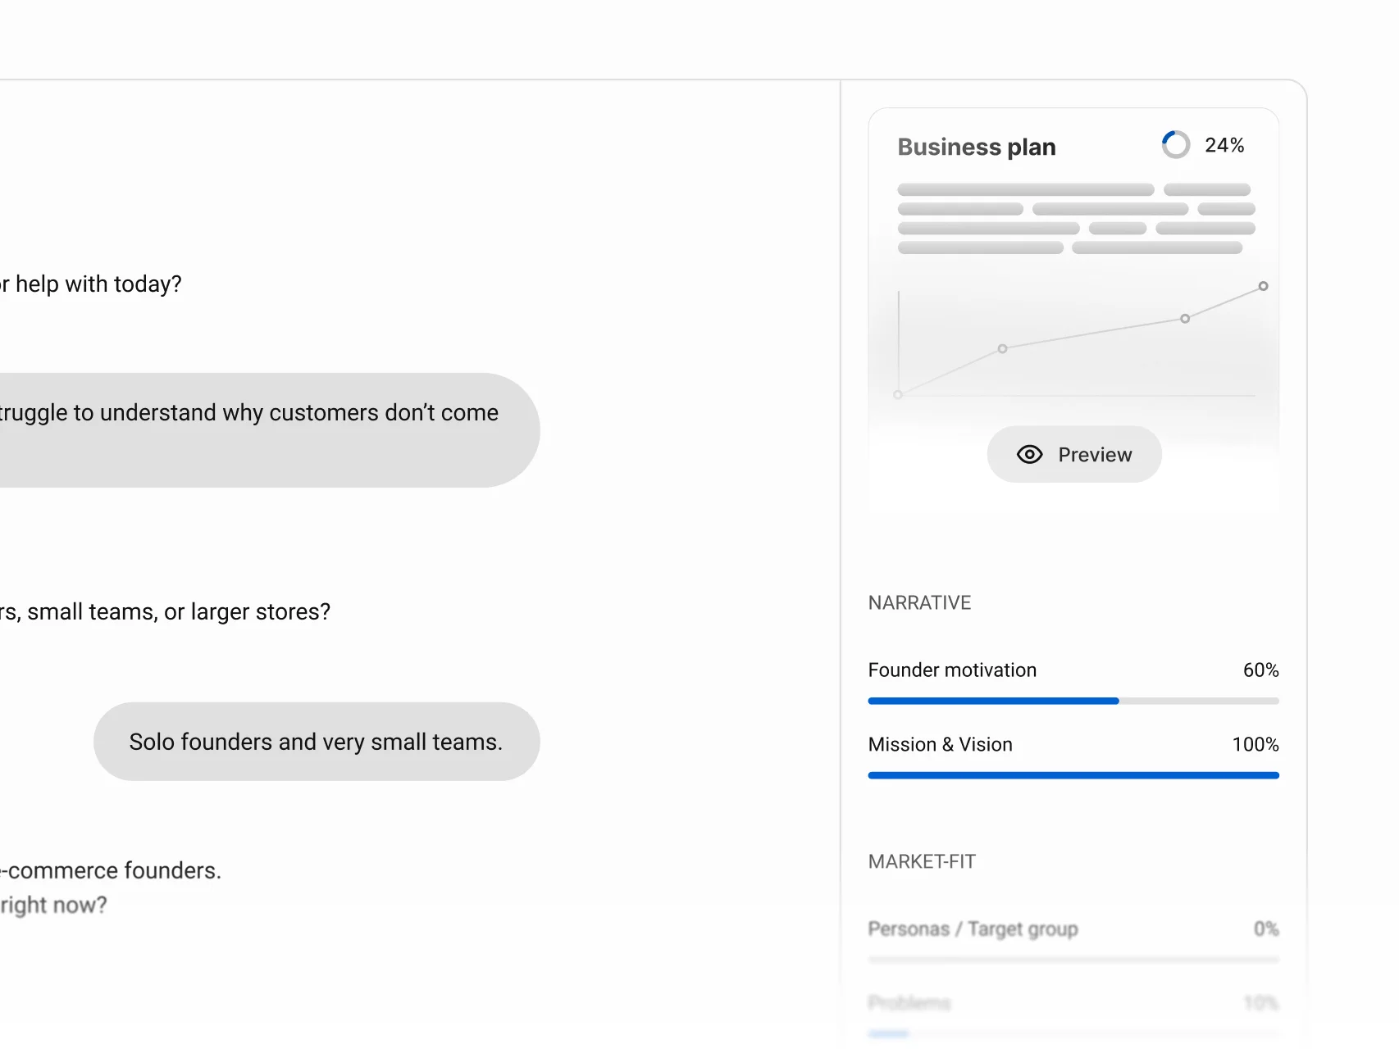Image resolution: width=1399 pixels, height=1049 pixels.
Task: Click the eye icon on Preview button
Action: [1029, 454]
